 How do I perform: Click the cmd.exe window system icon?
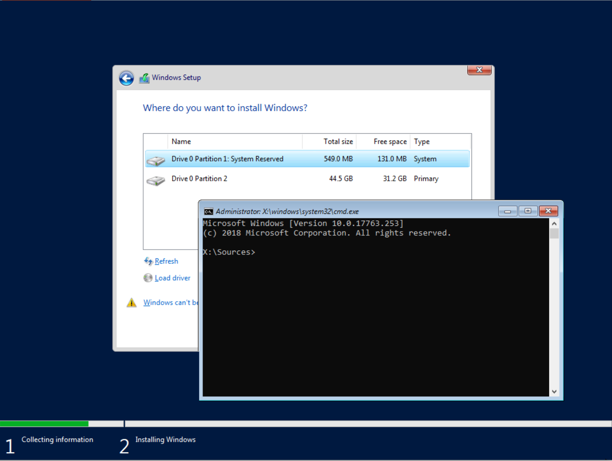click(209, 211)
